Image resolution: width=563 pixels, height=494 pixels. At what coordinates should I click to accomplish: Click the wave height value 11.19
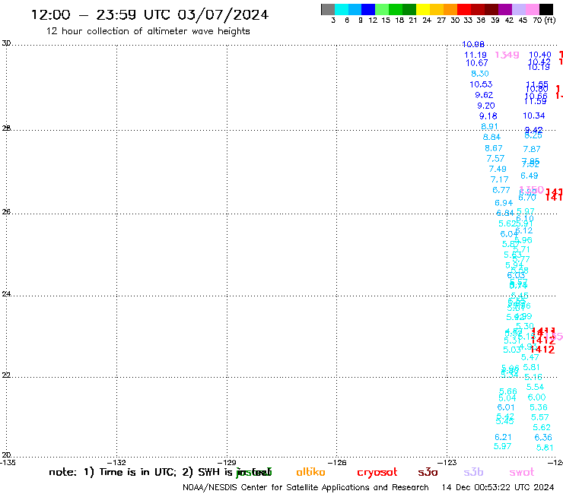coord(476,55)
